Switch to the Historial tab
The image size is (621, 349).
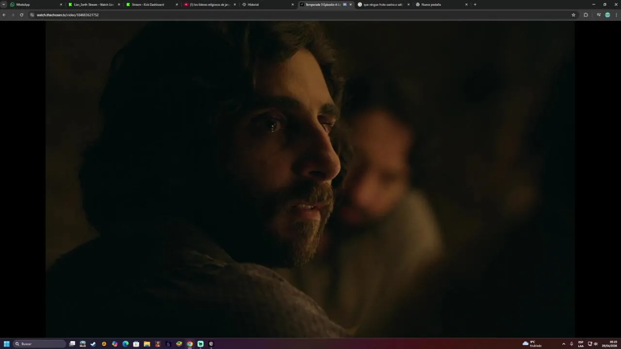(x=268, y=4)
